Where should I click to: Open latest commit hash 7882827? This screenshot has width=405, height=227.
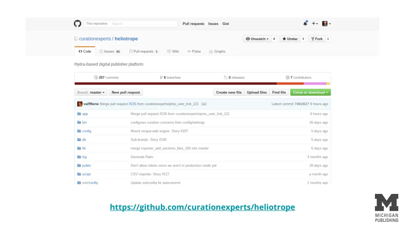(302, 104)
